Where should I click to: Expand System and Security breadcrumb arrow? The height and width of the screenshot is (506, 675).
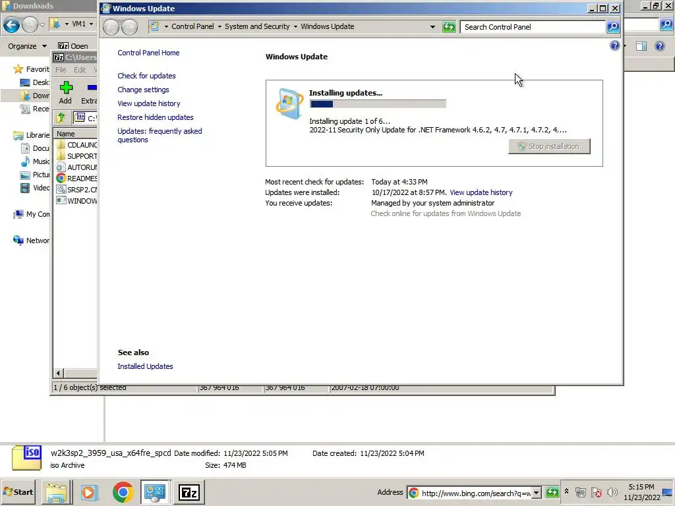(x=295, y=26)
